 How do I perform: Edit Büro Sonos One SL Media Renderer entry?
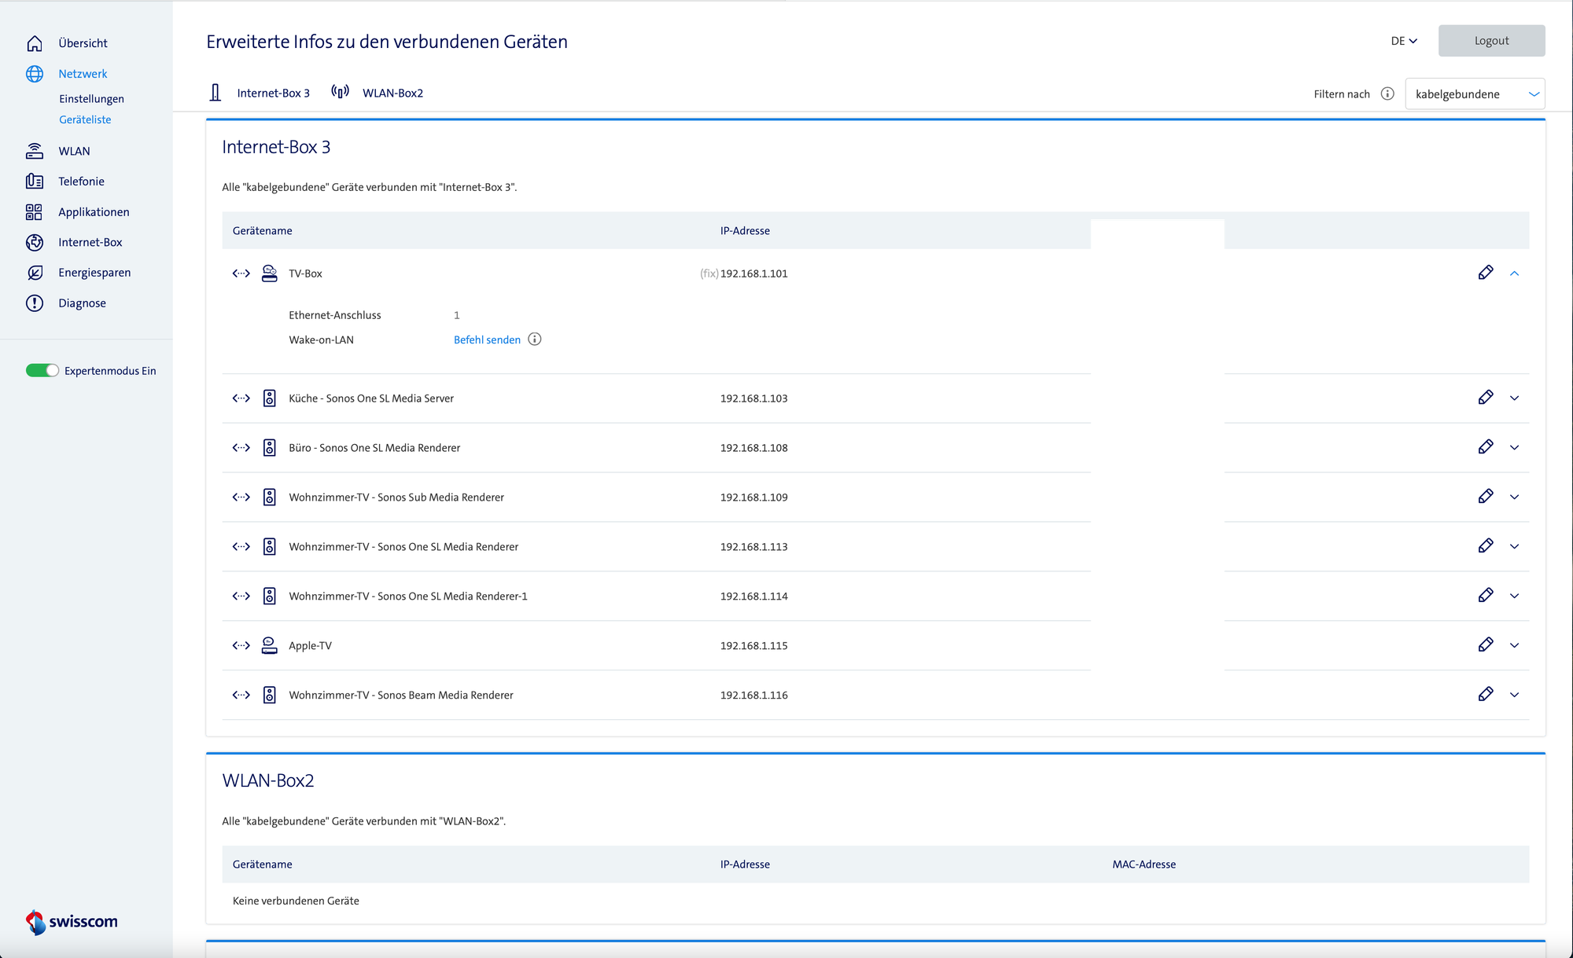point(1486,447)
